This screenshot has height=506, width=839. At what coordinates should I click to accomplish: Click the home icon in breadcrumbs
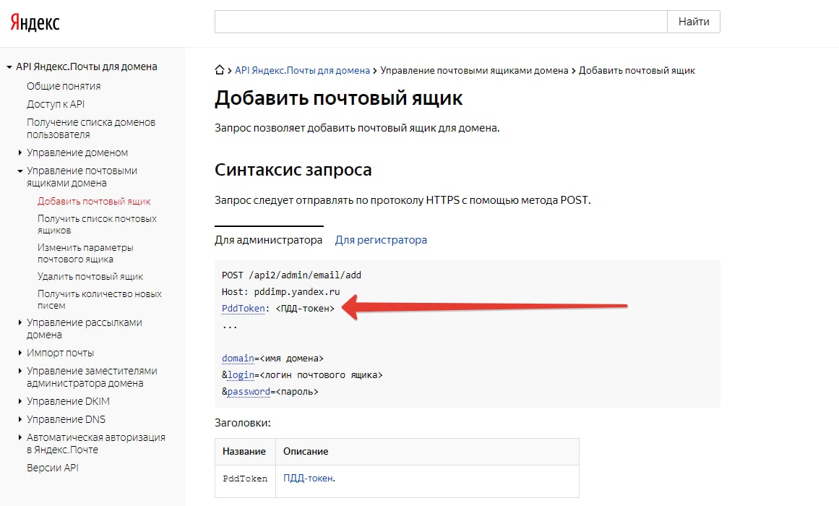(220, 70)
